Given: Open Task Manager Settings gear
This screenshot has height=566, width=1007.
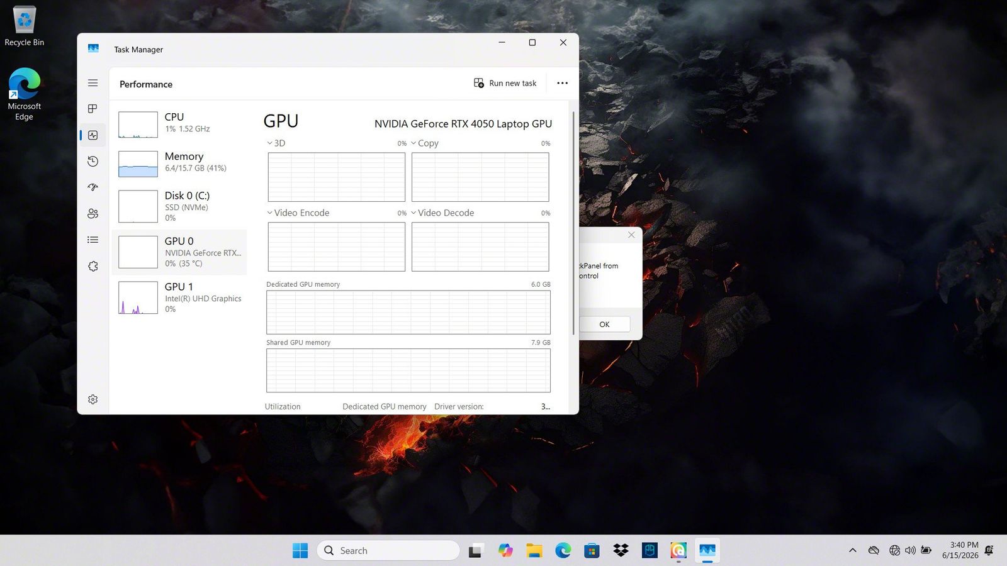Looking at the screenshot, I should 93,399.
